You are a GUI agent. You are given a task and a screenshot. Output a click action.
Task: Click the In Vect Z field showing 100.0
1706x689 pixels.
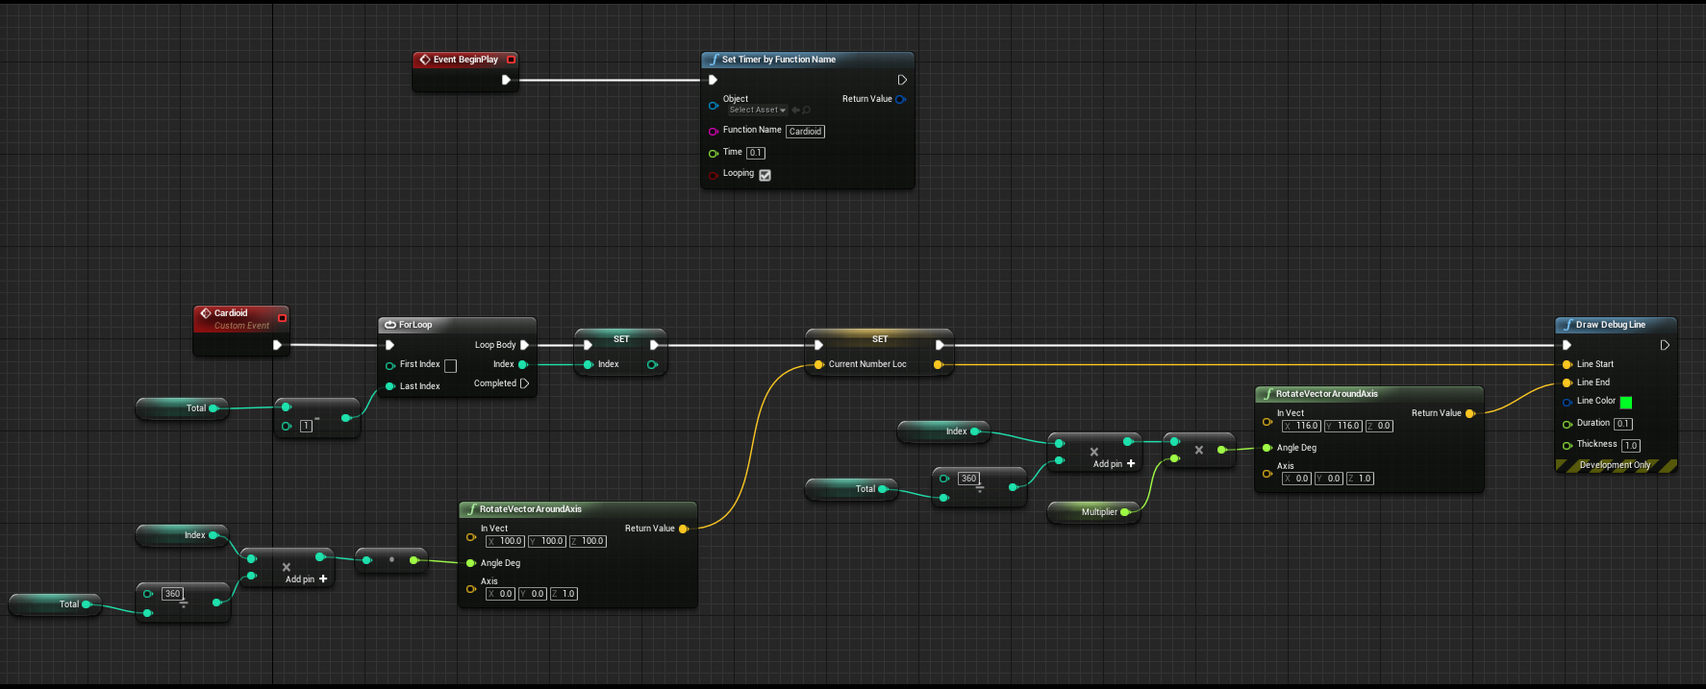pos(588,541)
